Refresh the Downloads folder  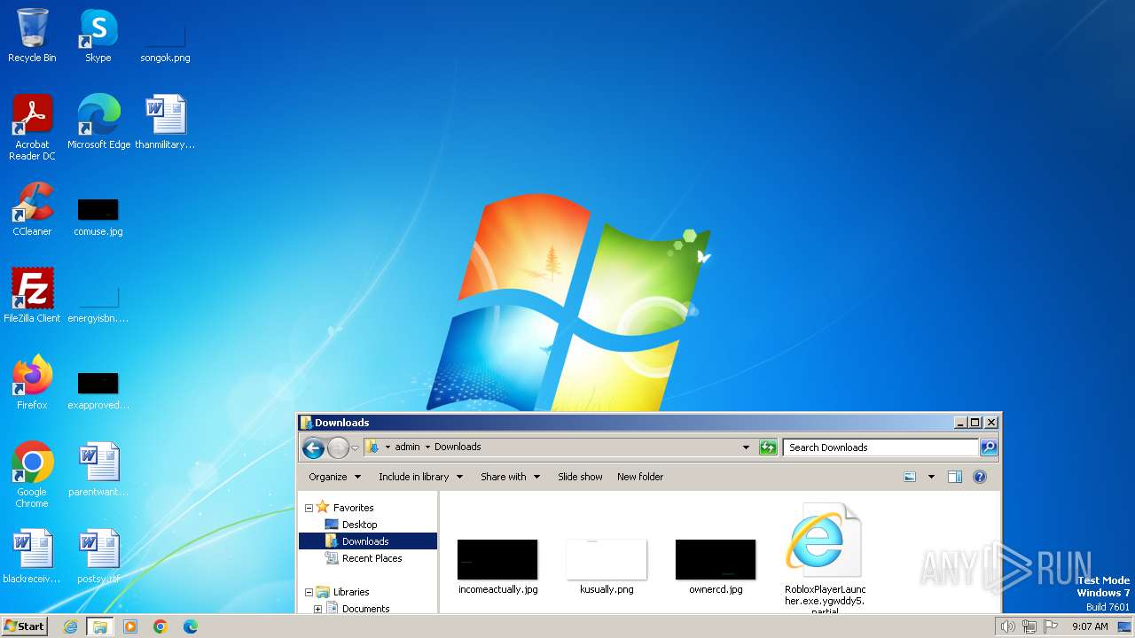(x=768, y=447)
